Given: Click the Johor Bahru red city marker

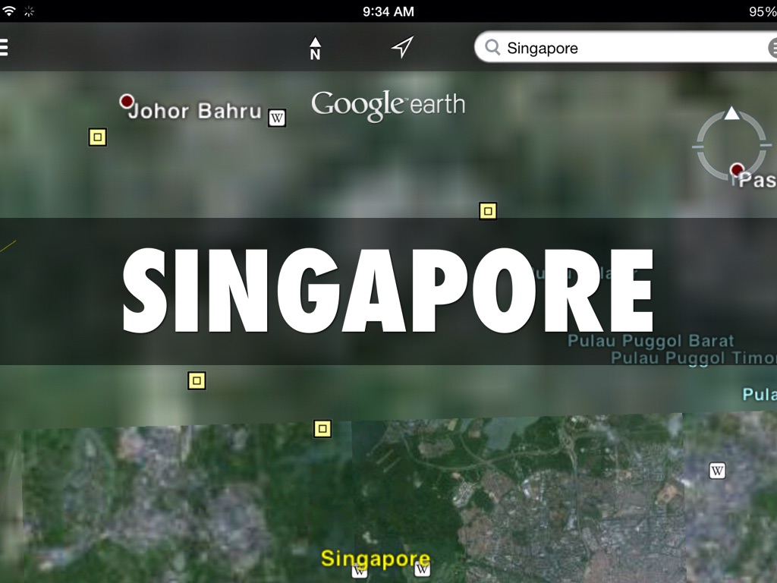Looking at the screenshot, I should tap(127, 101).
